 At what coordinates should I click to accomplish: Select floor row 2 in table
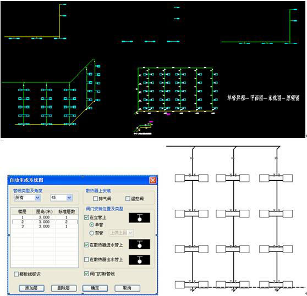tap(45, 222)
